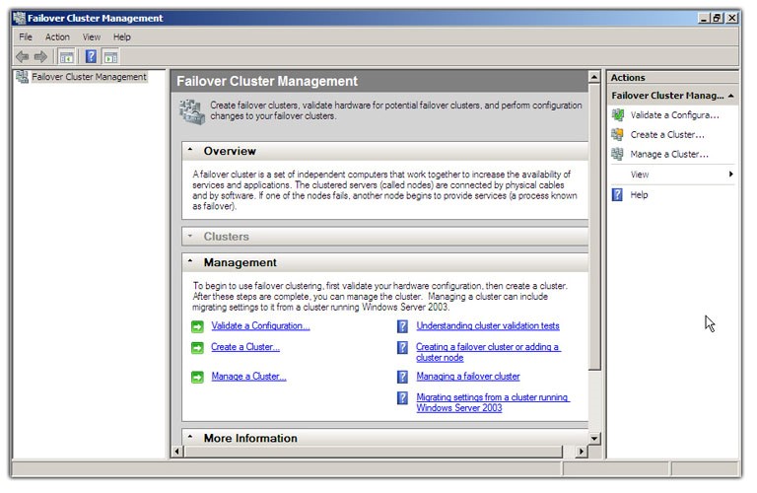
Task: Collapse the Overview section
Action: pos(190,150)
